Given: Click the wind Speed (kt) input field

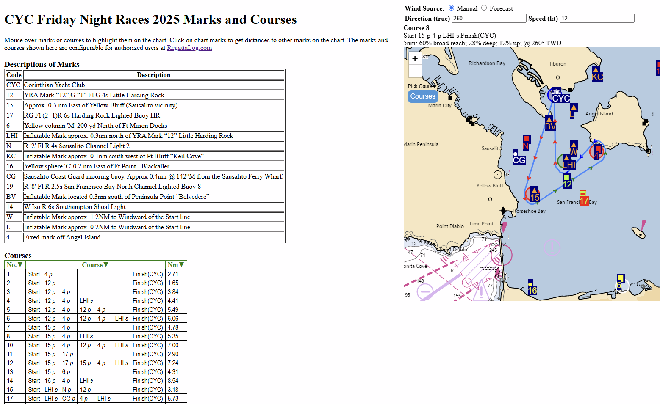Looking at the screenshot, I should tap(596, 19).
